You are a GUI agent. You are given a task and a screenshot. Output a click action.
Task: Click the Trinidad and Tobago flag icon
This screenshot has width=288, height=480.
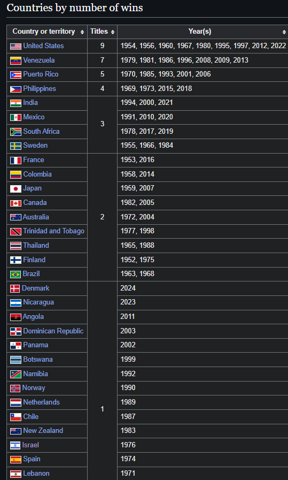coord(15,231)
